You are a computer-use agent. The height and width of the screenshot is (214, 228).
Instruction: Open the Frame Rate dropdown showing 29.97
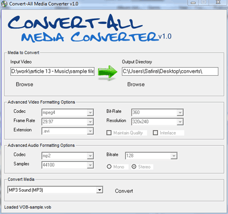coord(67,122)
